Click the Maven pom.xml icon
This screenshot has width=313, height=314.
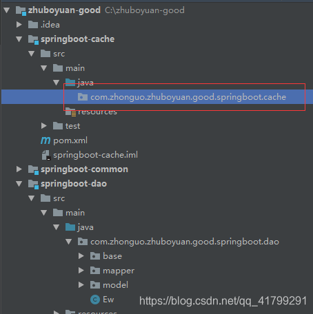[x=46, y=140]
